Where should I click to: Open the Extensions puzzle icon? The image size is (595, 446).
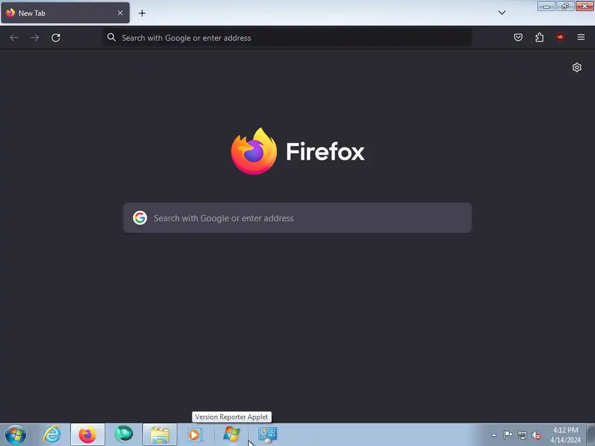(539, 37)
